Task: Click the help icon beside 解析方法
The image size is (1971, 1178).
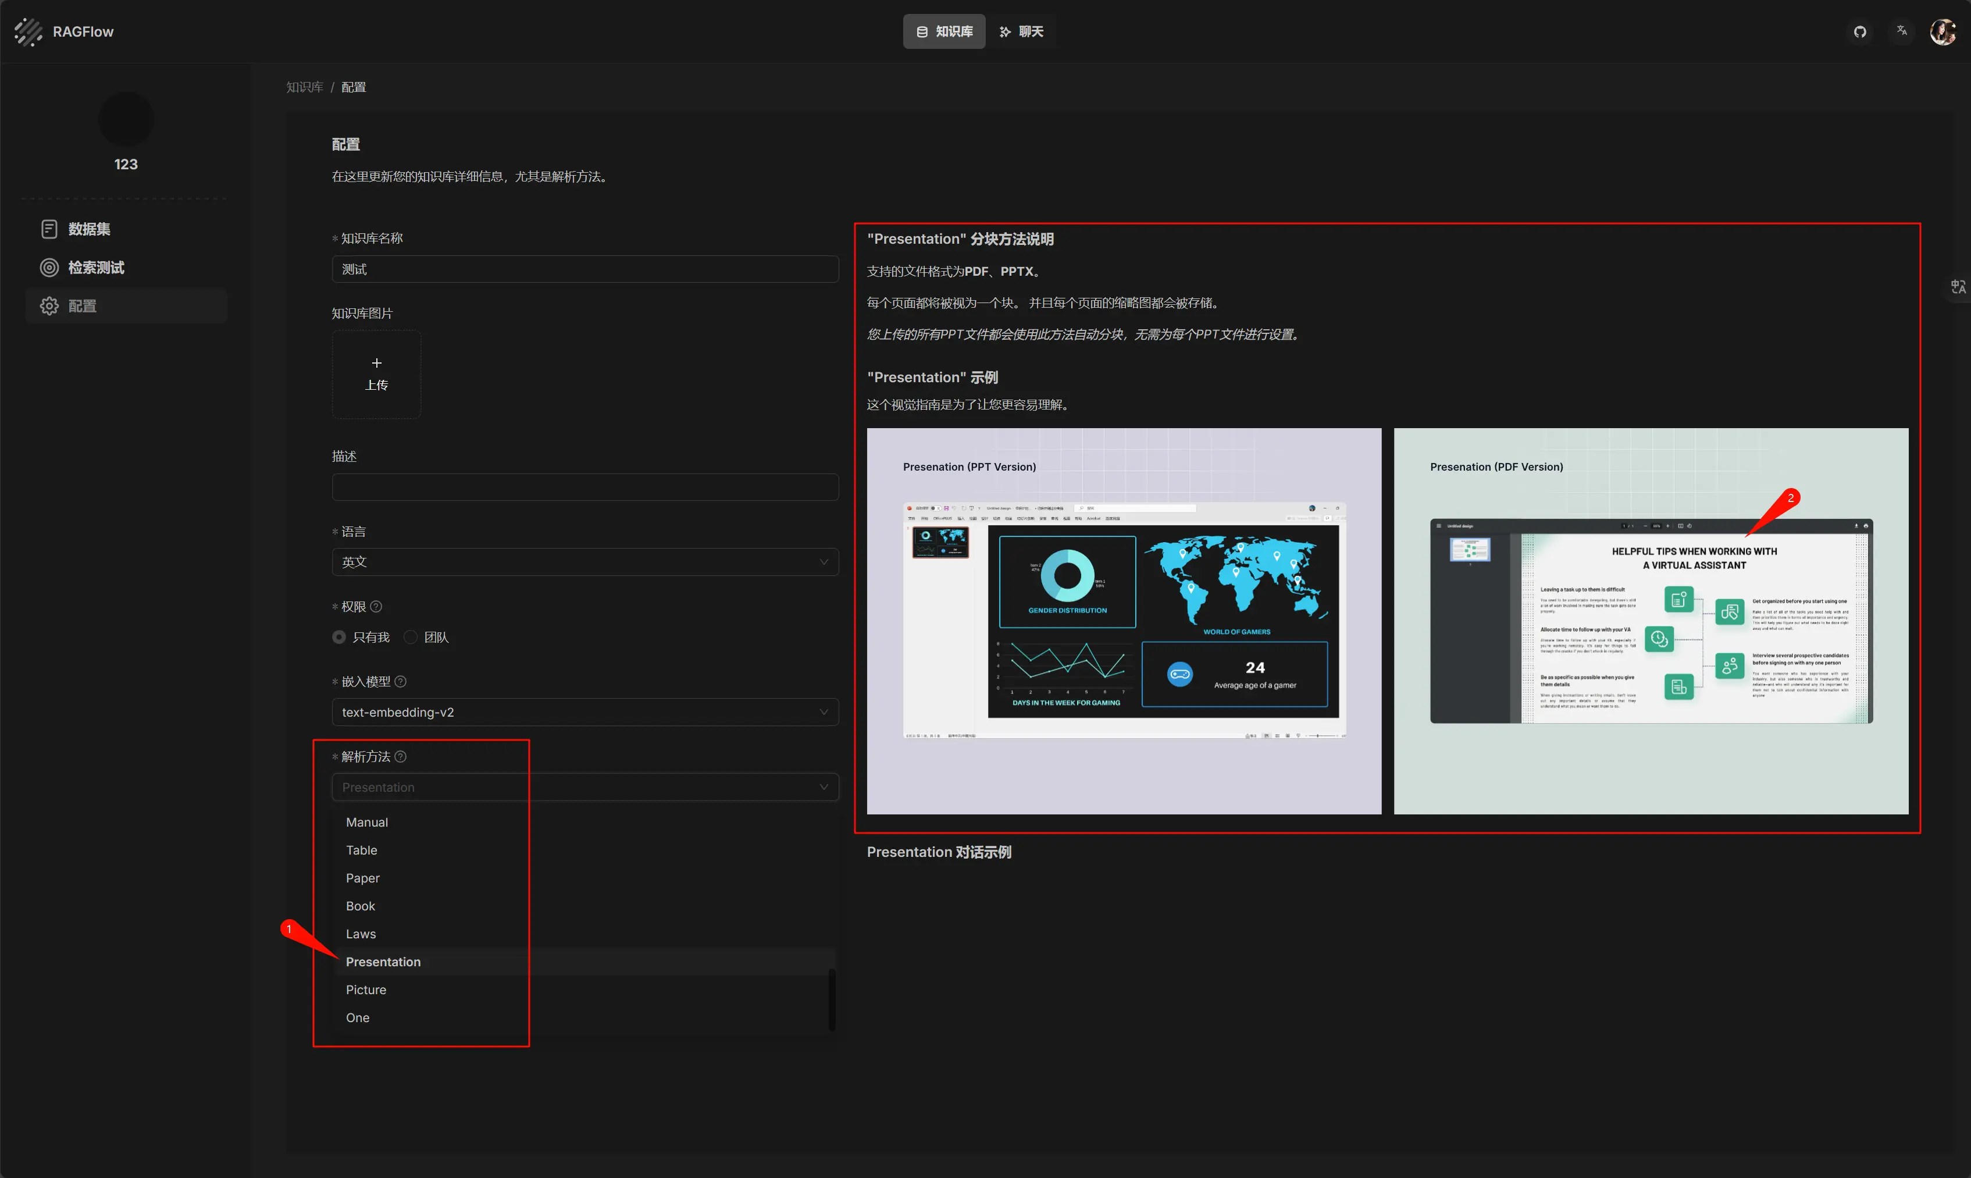Action: click(401, 756)
